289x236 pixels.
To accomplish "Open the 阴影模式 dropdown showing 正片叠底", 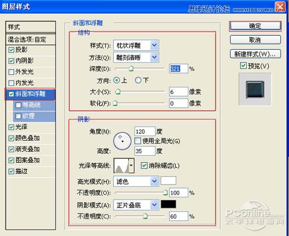I will pos(136,205).
